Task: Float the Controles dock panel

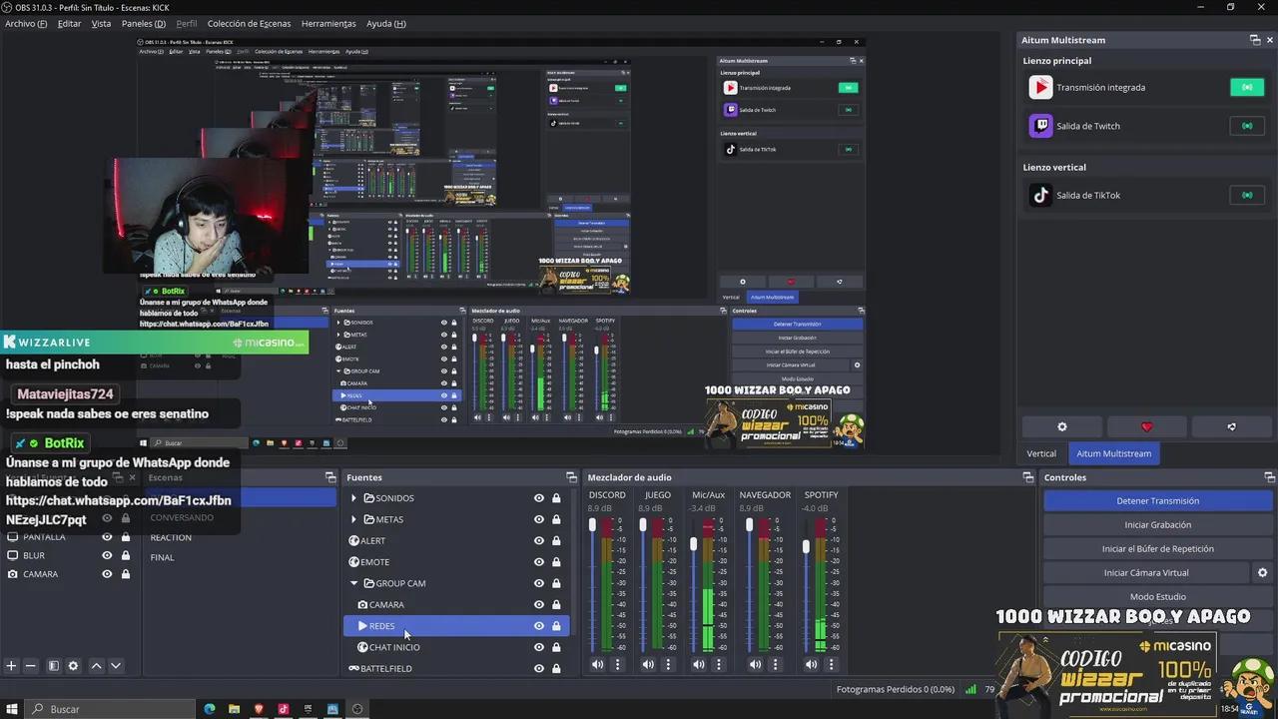Action: 1270,477
